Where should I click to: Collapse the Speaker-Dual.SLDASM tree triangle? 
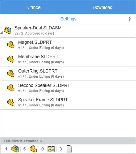[x=1, y=33]
